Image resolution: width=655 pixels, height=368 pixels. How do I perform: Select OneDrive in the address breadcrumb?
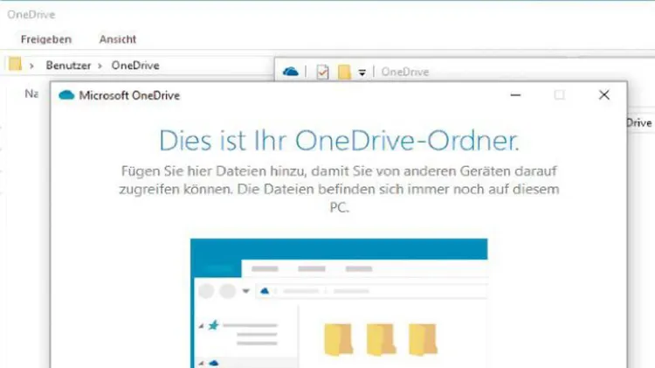(x=134, y=66)
